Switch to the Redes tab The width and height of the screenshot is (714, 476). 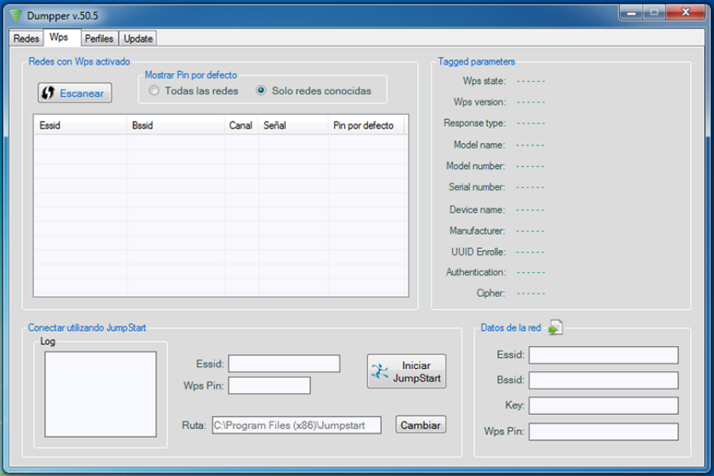pyautogui.click(x=26, y=39)
